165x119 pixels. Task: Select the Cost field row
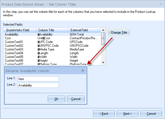[x=52, y=38]
